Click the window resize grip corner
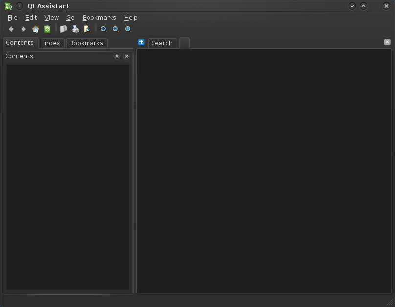The width and height of the screenshot is (395, 307). coord(391,303)
